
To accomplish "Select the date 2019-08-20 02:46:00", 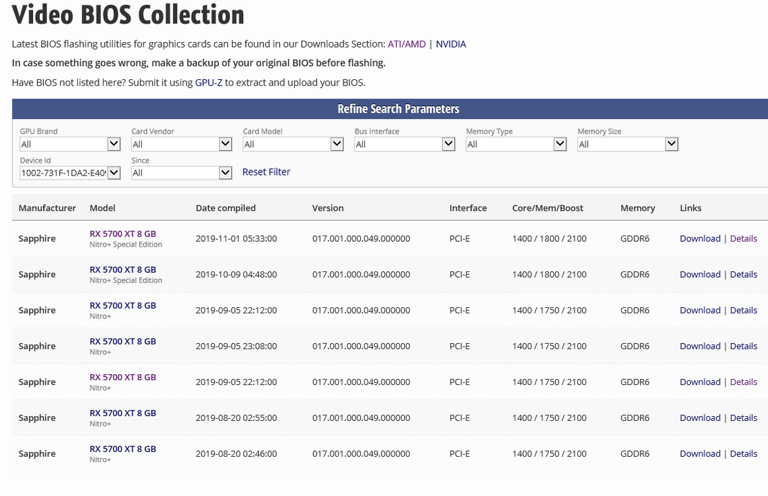I will point(236,453).
